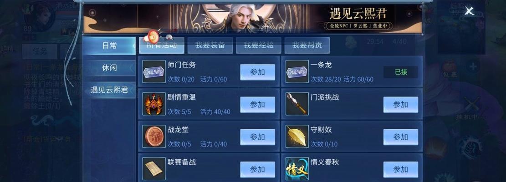This screenshot has width=506, height=182.
Task: Open the 休闲 side tab
Action: (109, 68)
